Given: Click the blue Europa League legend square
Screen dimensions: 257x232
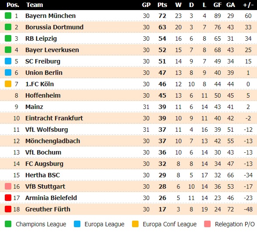Looking at the screenshot, I should point(77,224).
